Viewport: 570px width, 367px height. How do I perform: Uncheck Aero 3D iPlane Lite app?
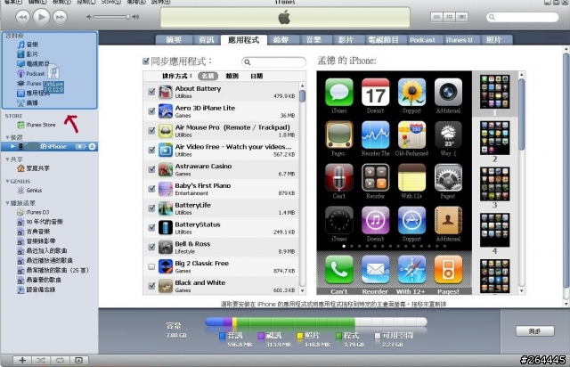tap(151, 111)
